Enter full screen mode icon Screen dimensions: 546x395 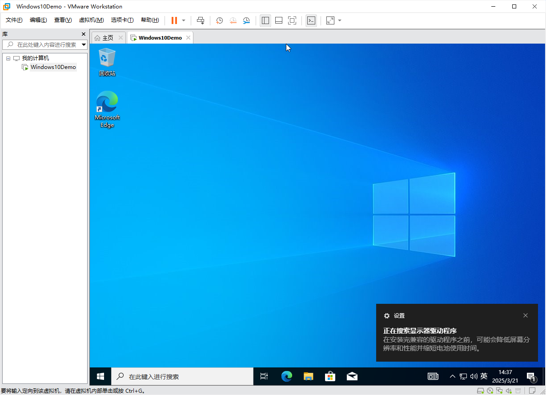click(292, 20)
